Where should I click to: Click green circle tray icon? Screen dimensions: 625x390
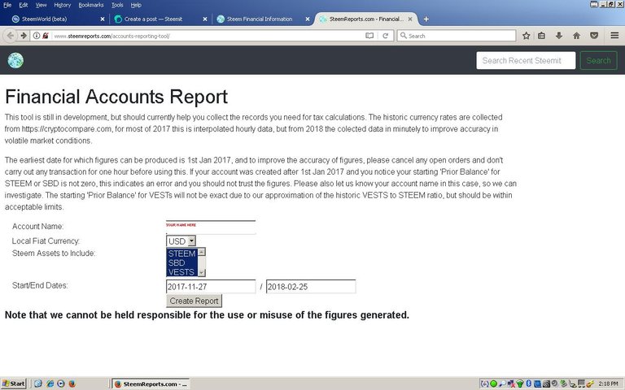point(493,383)
